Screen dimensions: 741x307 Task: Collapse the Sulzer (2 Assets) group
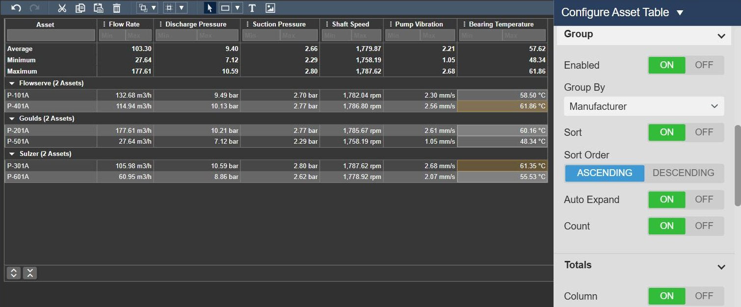click(x=12, y=154)
